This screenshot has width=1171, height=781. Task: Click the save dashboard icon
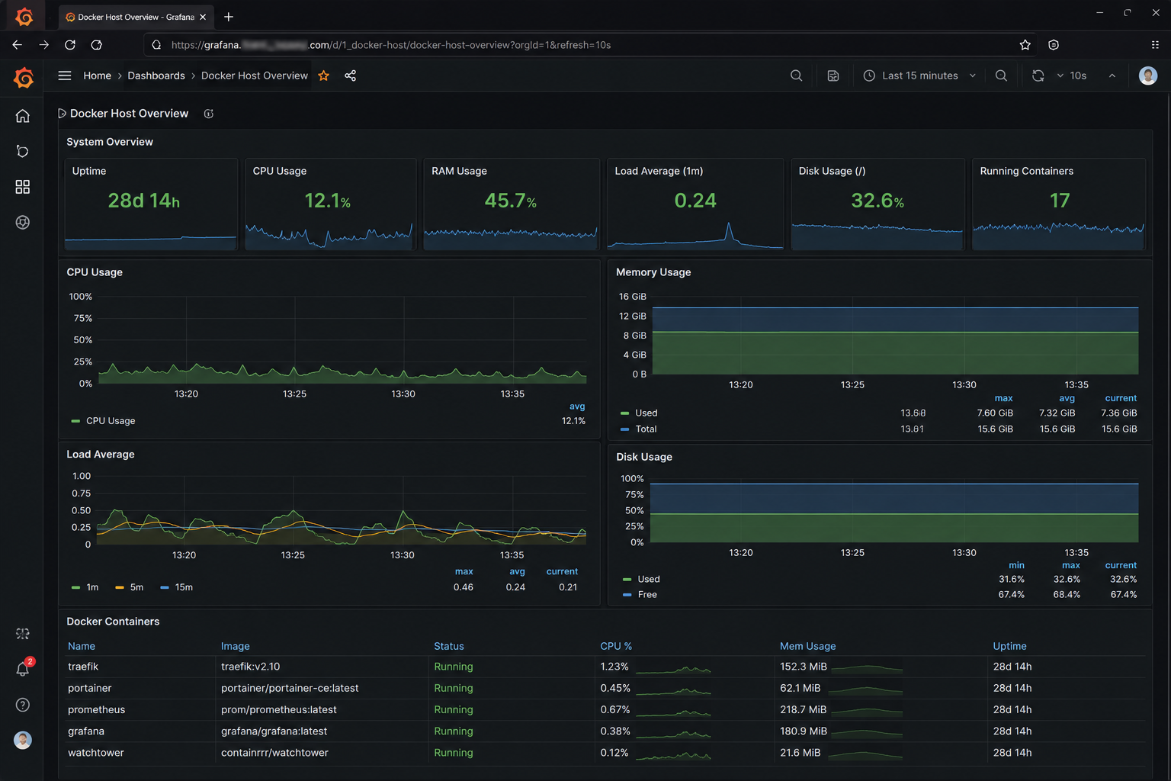[x=833, y=76]
